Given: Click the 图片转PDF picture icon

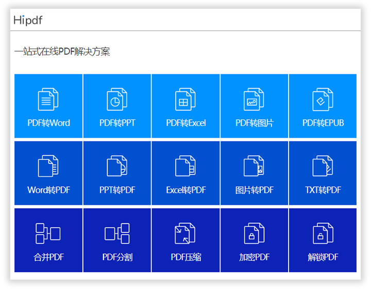Looking at the screenshot, I should [254, 166].
